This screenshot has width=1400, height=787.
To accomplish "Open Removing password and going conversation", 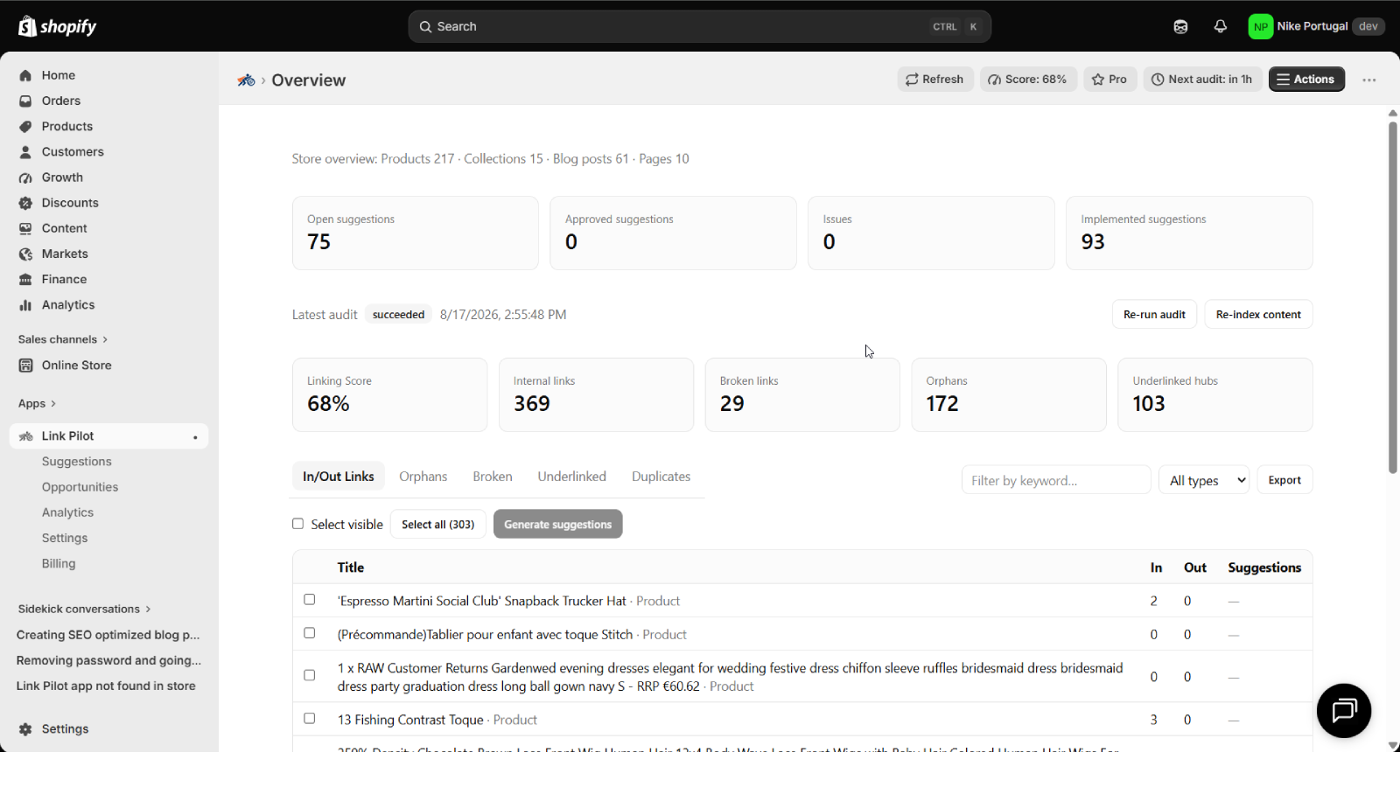I will pos(108,660).
